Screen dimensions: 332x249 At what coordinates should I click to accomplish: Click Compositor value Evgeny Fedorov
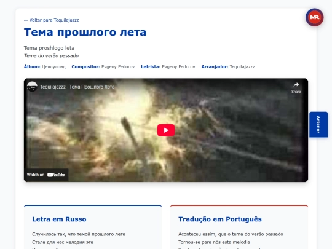(x=118, y=66)
